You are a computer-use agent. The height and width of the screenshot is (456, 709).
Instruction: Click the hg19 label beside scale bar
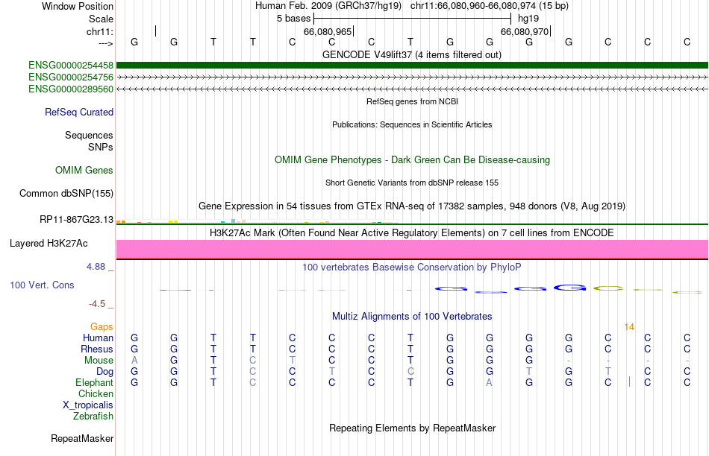pyautogui.click(x=528, y=19)
